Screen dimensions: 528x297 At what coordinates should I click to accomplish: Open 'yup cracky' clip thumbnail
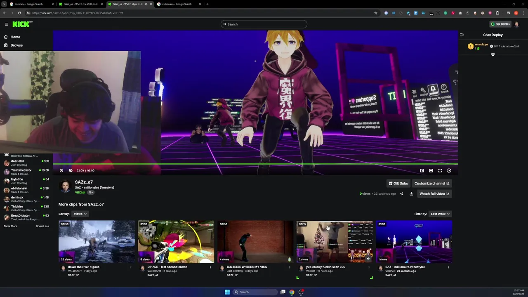pyautogui.click(x=335, y=242)
